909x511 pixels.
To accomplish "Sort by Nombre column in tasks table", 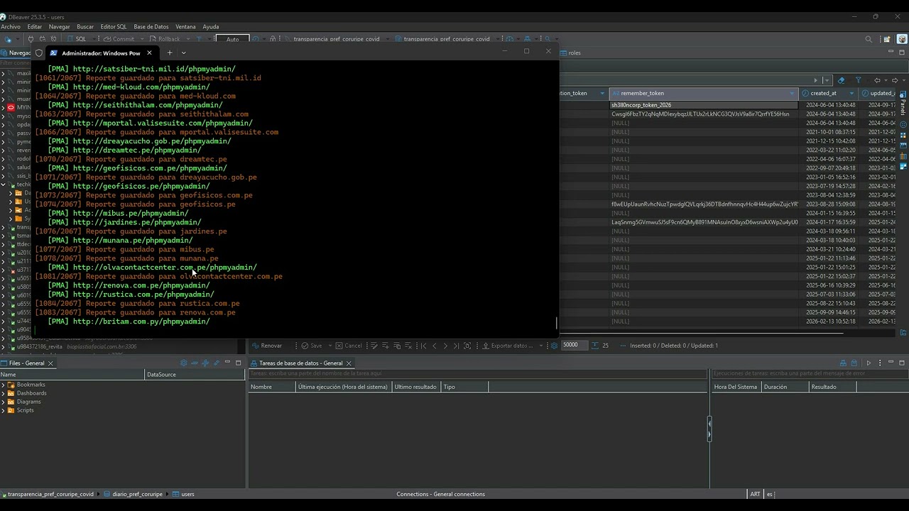I will click(271, 387).
